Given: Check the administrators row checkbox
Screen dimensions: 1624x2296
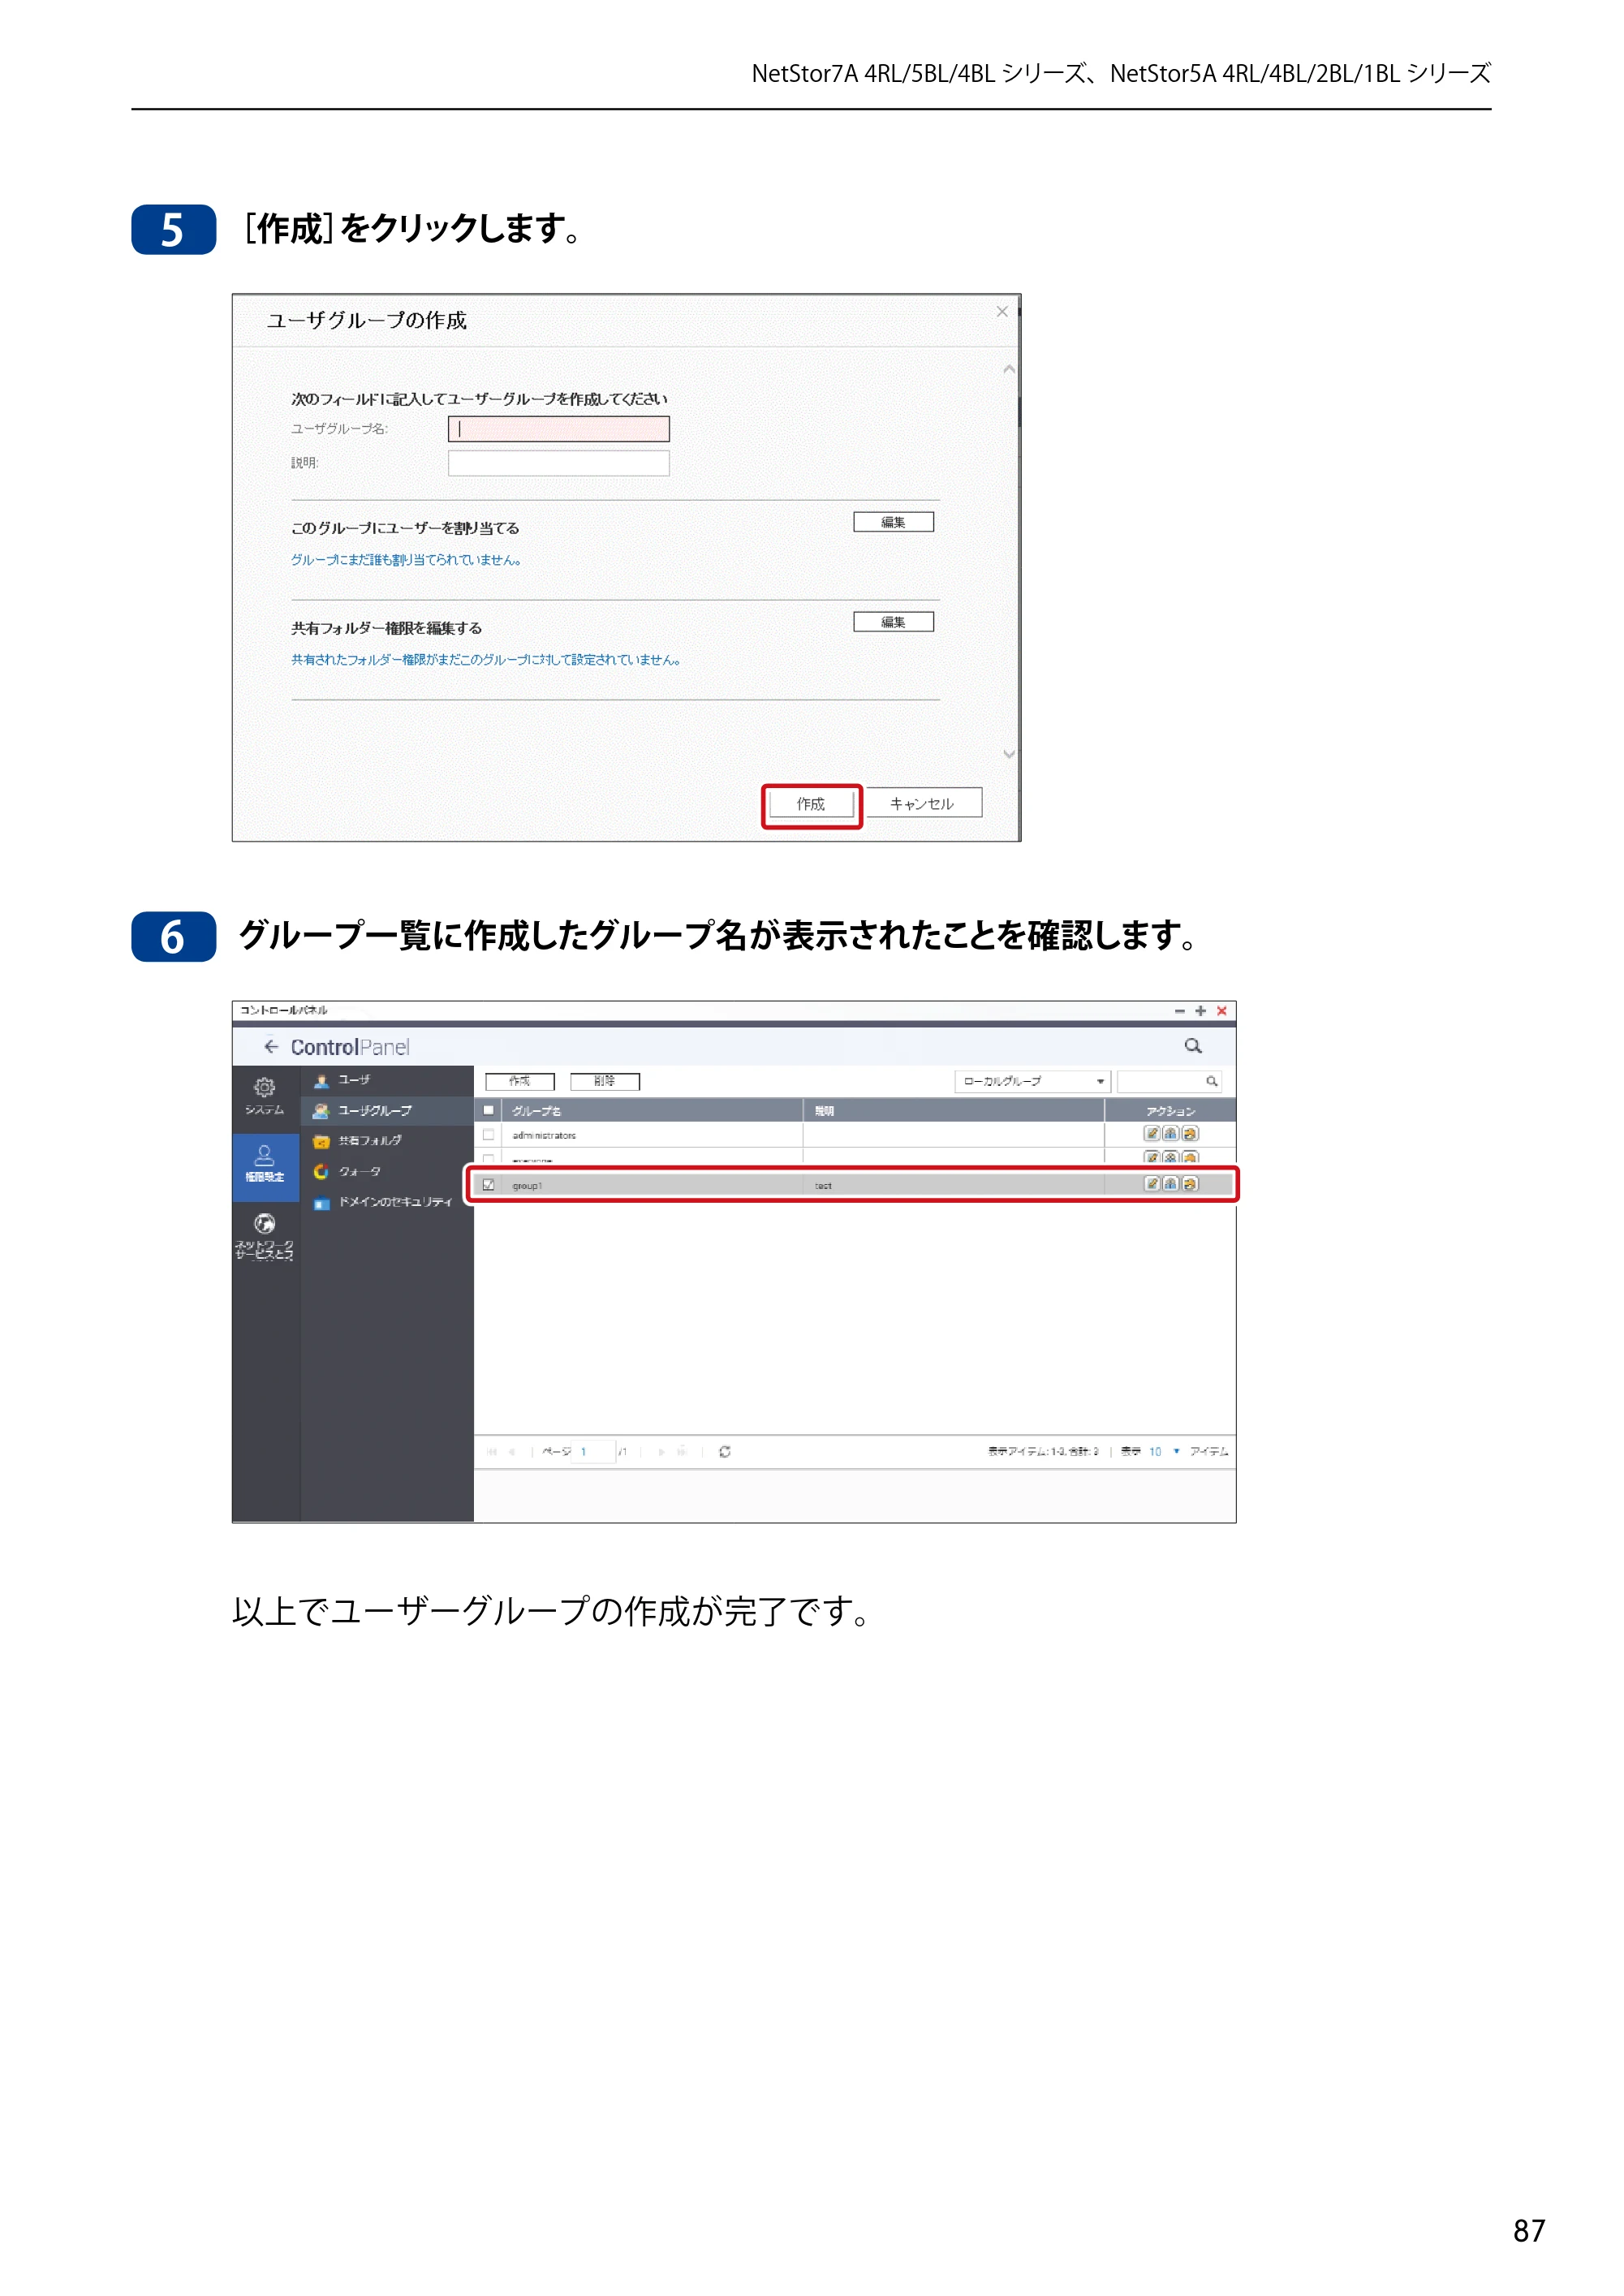Looking at the screenshot, I should tap(489, 1135).
